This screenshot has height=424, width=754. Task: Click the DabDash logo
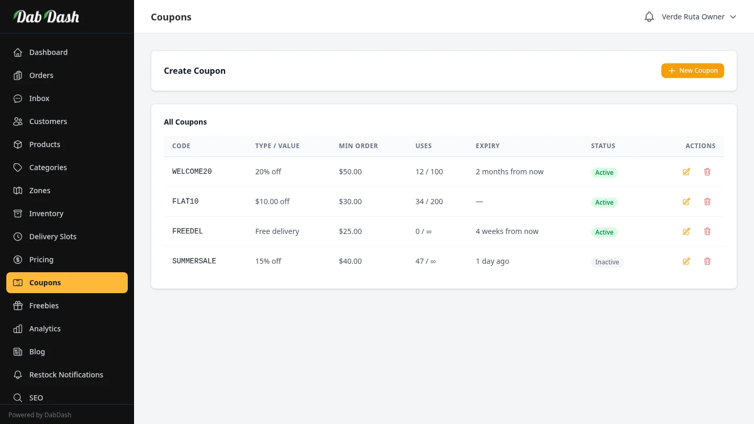click(x=46, y=17)
